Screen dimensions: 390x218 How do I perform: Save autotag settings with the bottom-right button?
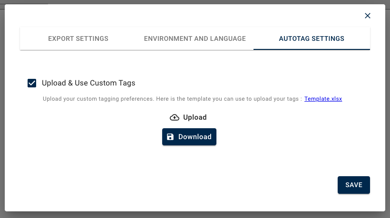pos(353,185)
